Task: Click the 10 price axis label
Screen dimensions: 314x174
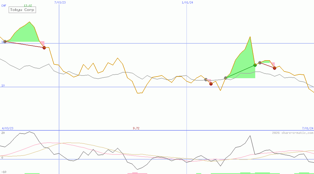Action: pos(3,85)
